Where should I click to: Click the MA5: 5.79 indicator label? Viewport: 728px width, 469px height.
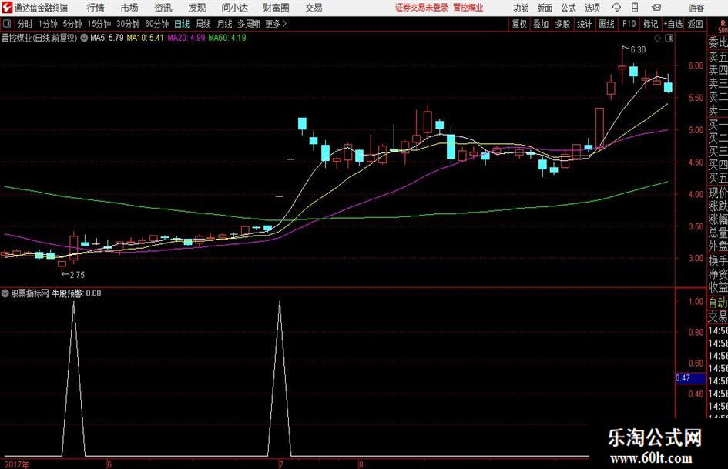107,38
